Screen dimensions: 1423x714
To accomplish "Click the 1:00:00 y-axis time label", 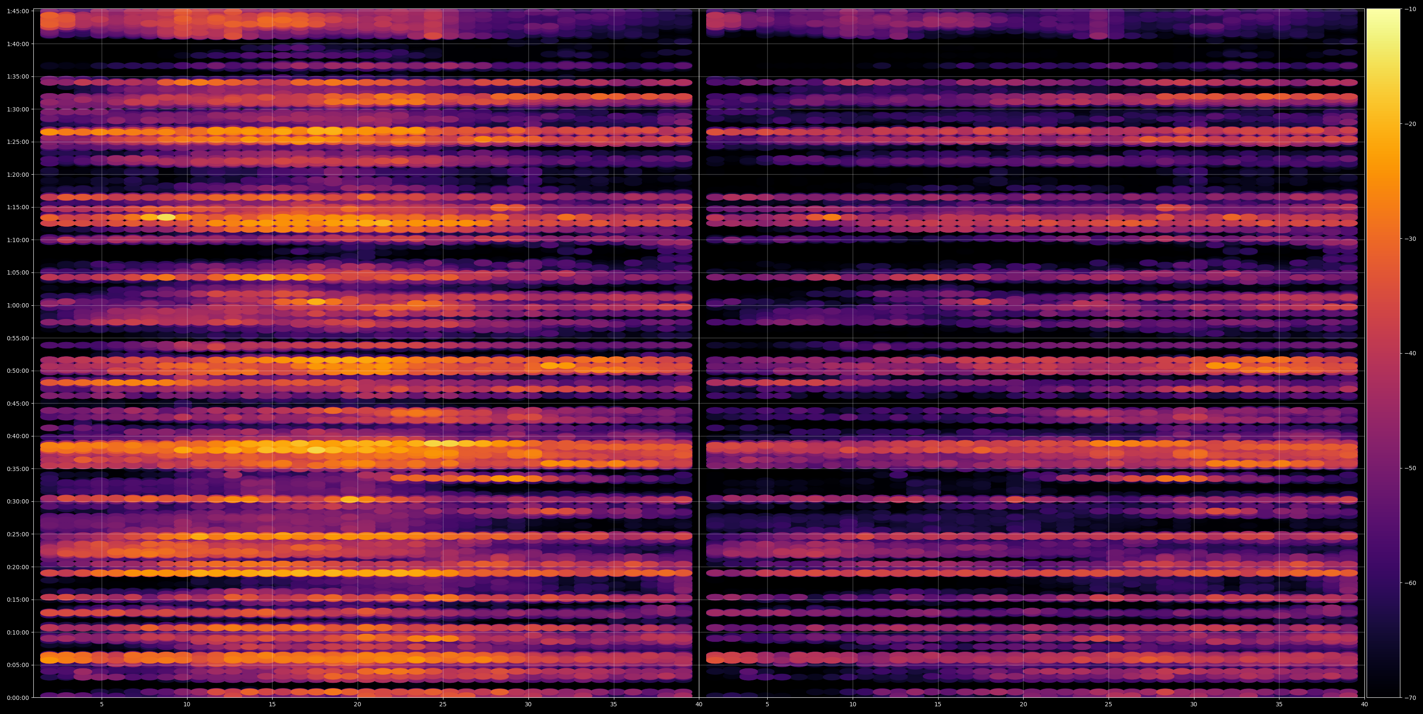I will pos(18,305).
